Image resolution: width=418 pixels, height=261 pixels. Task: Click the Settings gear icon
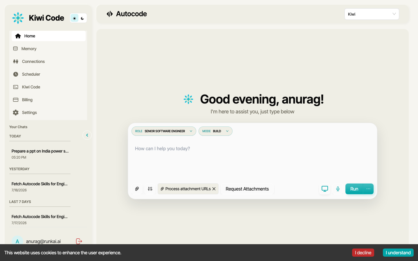[x=16, y=113]
